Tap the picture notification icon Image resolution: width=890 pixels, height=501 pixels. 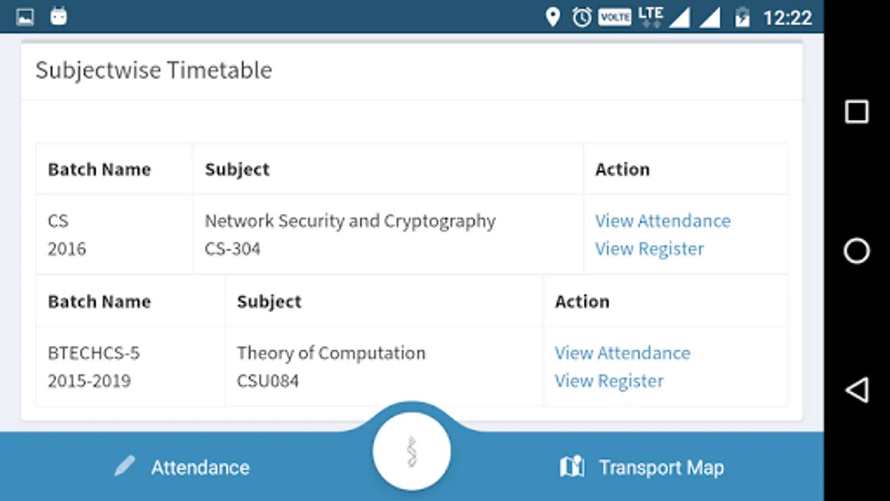[25, 17]
